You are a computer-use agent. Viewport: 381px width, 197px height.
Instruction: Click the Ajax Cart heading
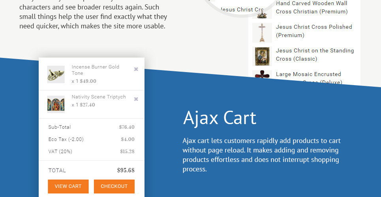(220, 118)
